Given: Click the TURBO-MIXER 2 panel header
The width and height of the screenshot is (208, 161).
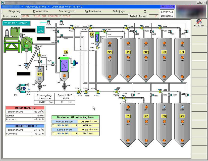Looking at the screenshot, I should (25, 108).
